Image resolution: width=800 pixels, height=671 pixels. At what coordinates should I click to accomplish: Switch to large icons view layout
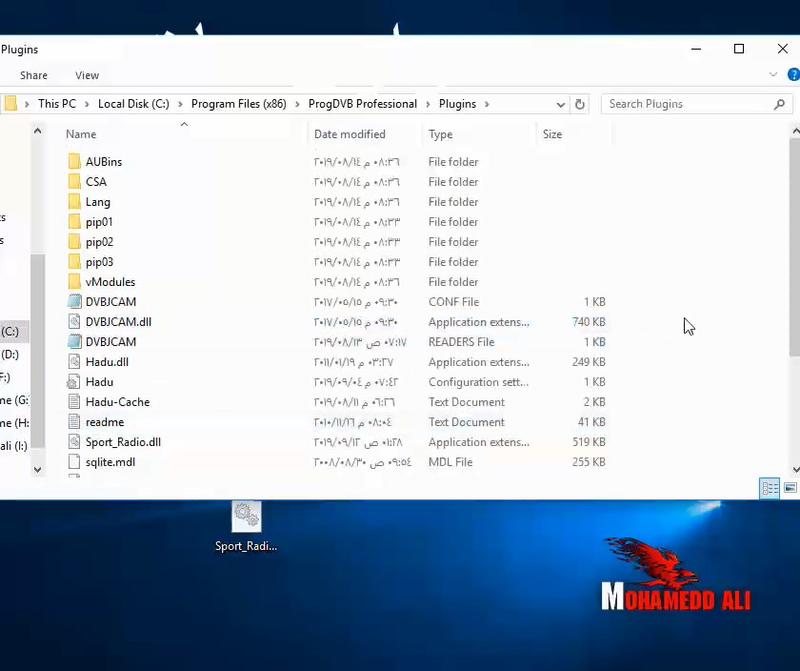(790, 488)
